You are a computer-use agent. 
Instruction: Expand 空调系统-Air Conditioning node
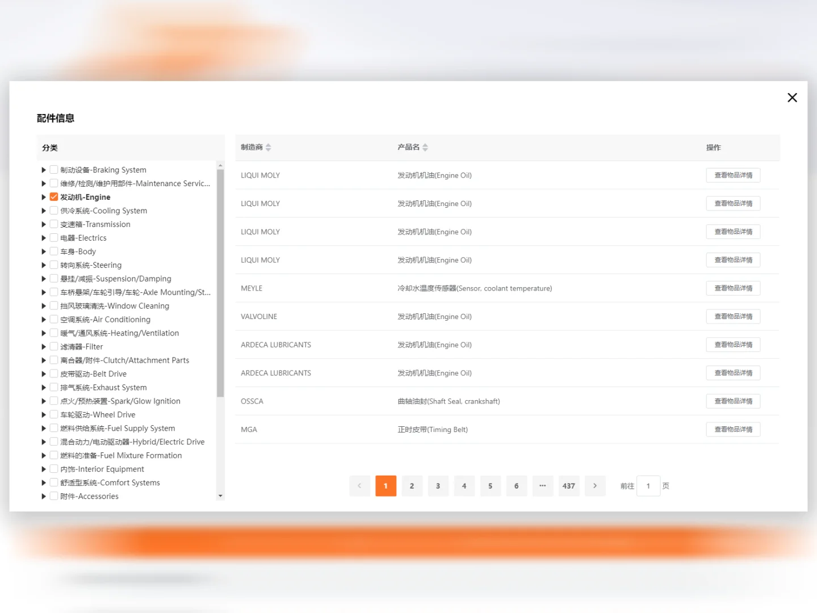pyautogui.click(x=44, y=320)
